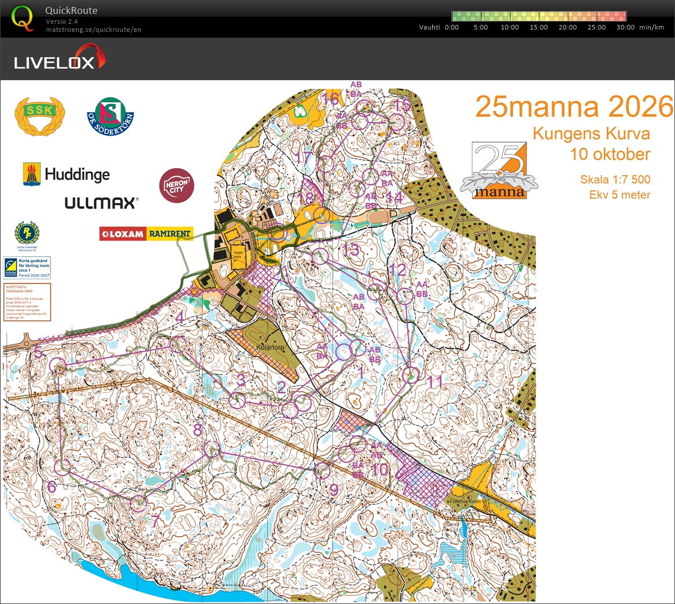
Task: Click the 'Skala 1:7 500' scale text
Action: (615, 179)
